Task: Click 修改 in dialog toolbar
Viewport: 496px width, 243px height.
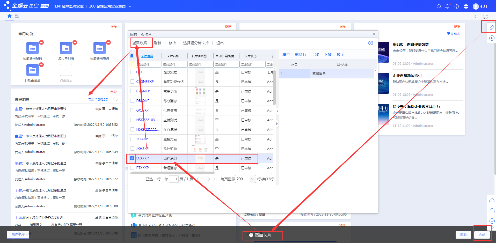Action: [x=172, y=43]
